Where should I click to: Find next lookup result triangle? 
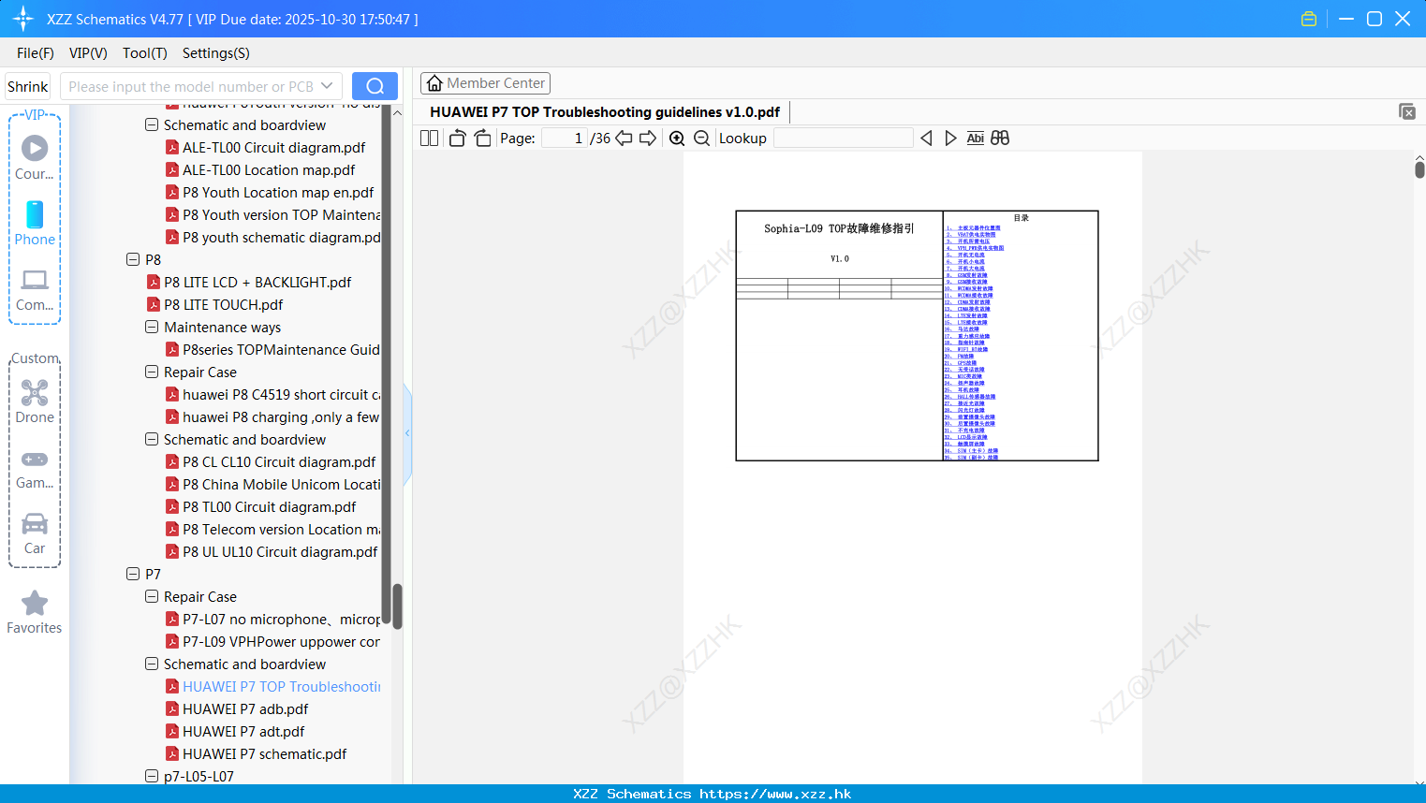point(950,139)
